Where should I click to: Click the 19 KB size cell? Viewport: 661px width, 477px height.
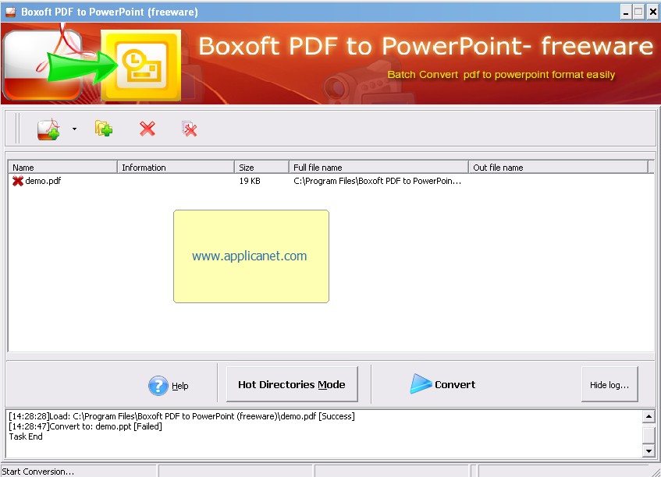click(x=250, y=181)
